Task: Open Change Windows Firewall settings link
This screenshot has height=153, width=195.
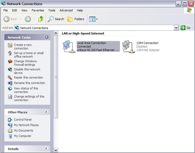Action: (x=25, y=63)
